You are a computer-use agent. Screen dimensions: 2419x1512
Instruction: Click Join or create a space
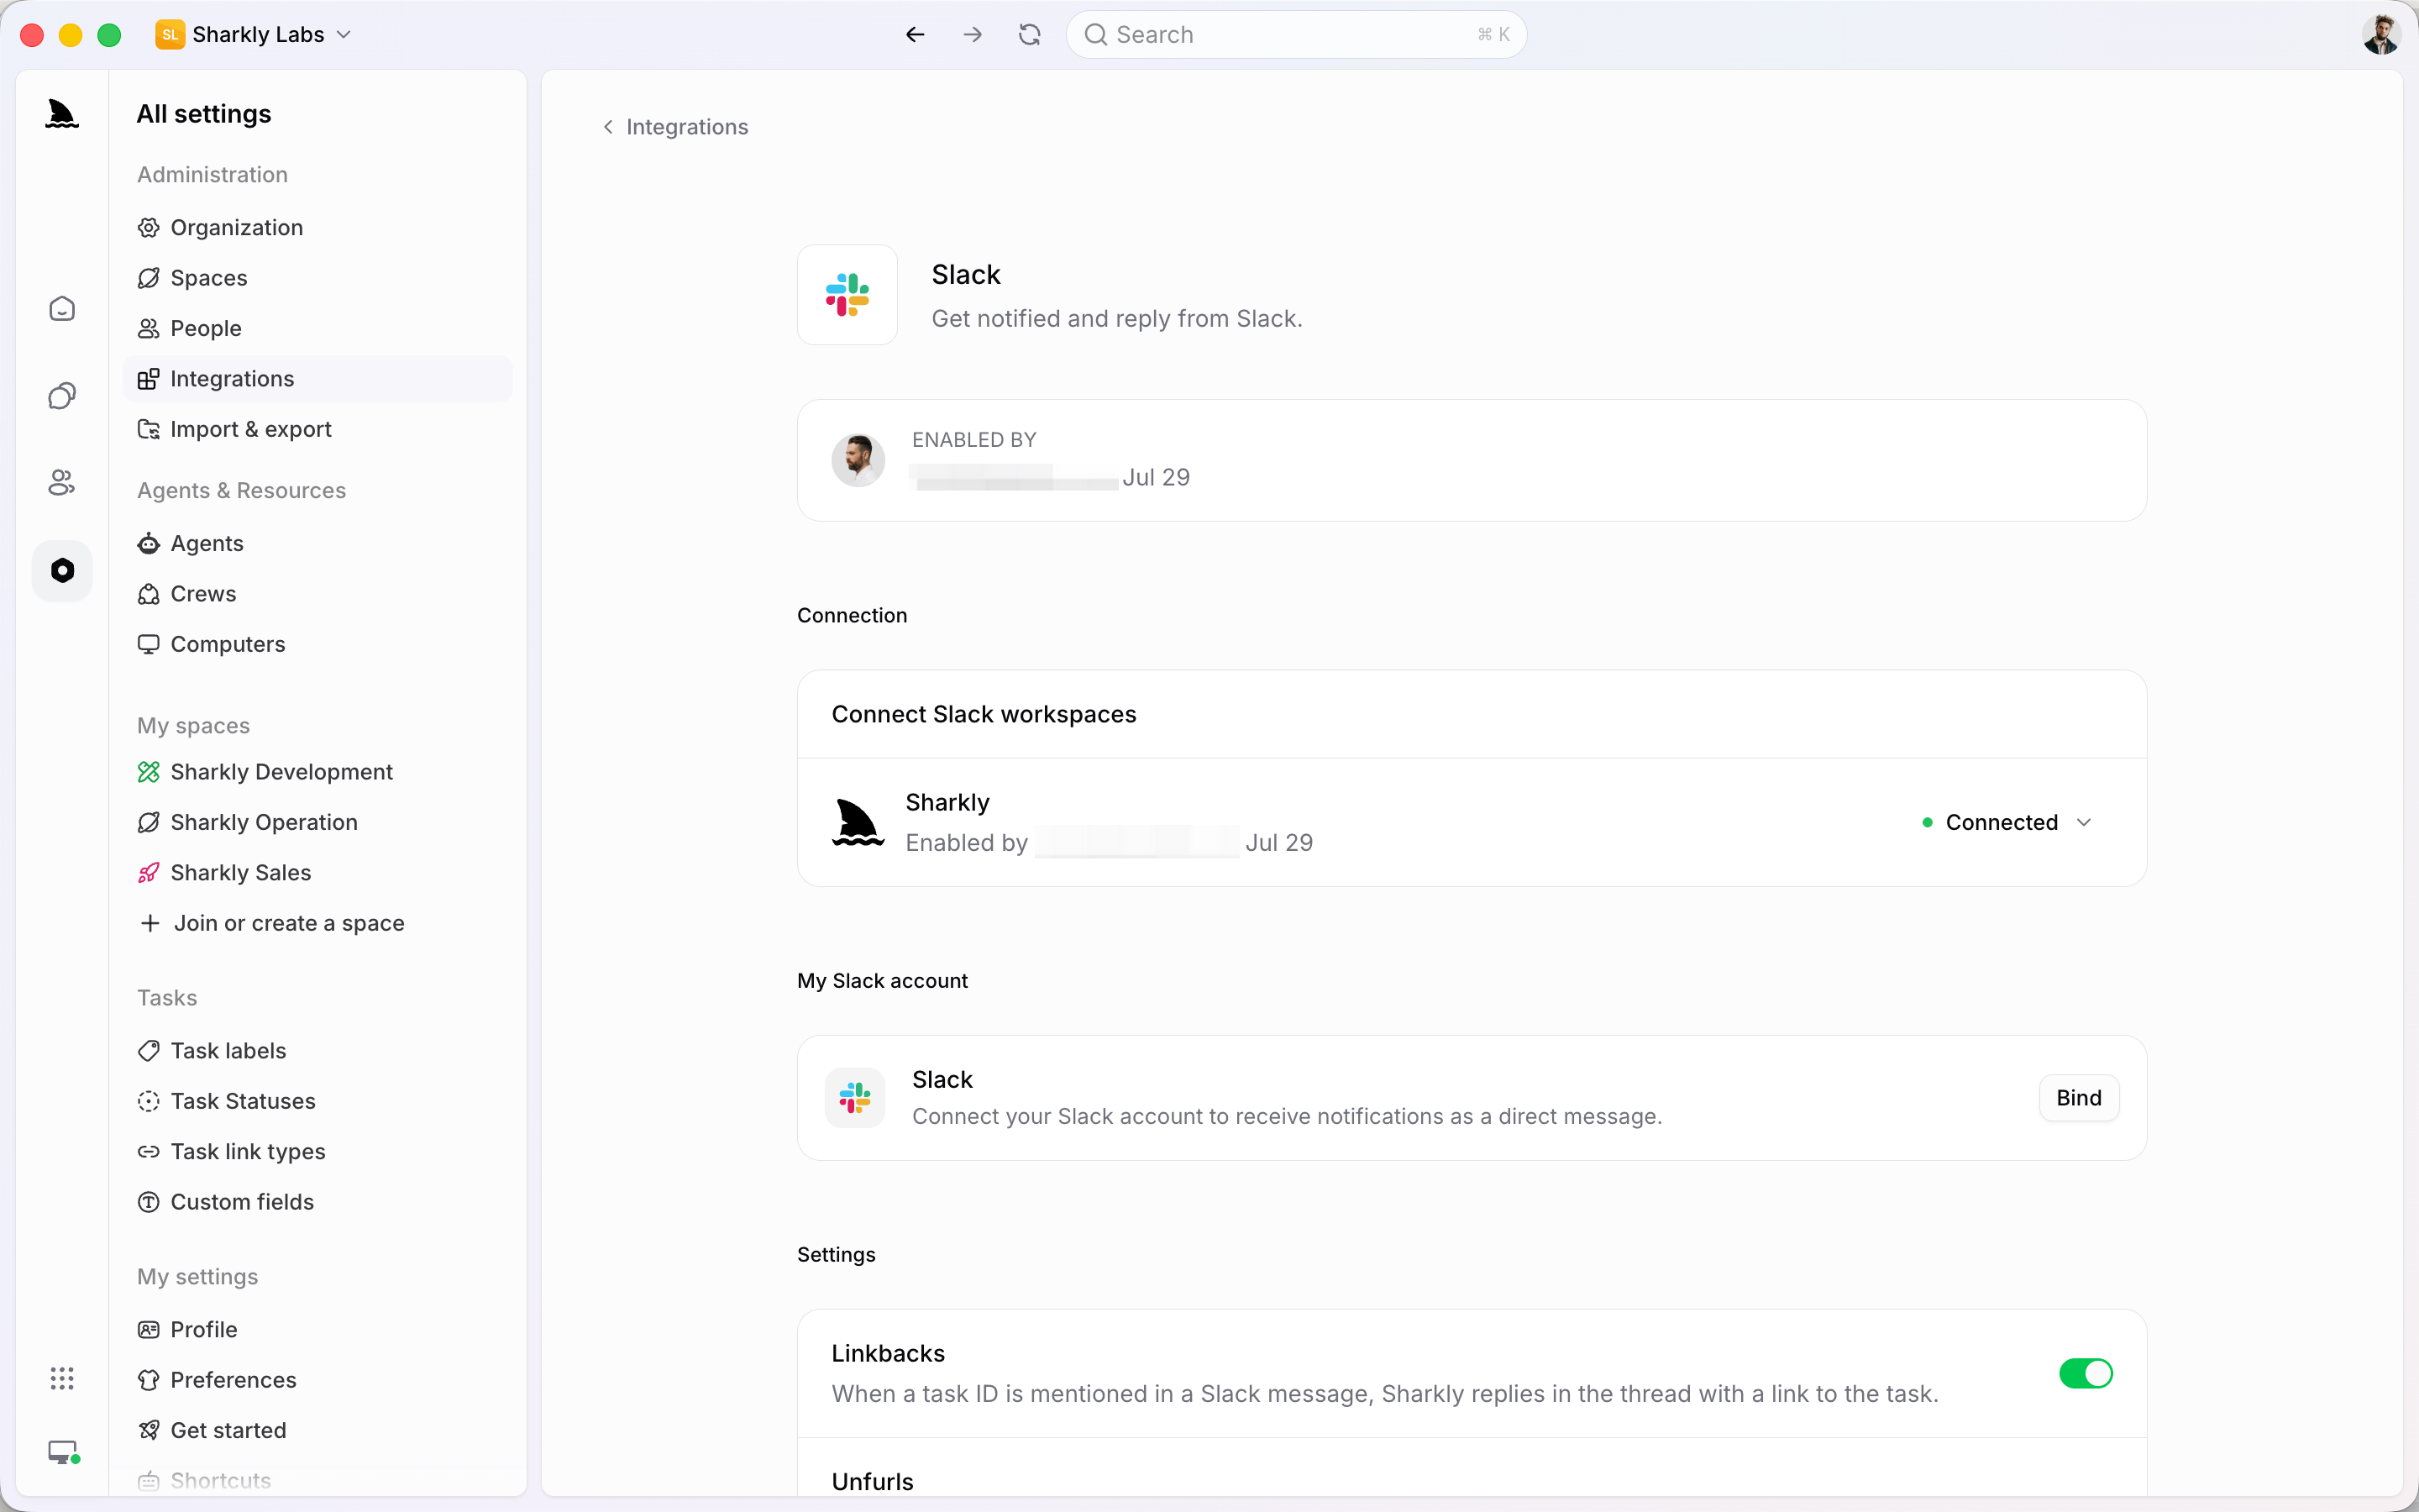[x=317, y=923]
